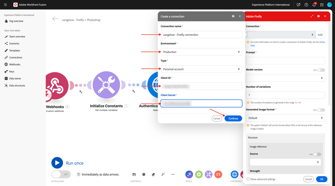Click the save scenario disk icon

pyautogui.click(x=134, y=174)
